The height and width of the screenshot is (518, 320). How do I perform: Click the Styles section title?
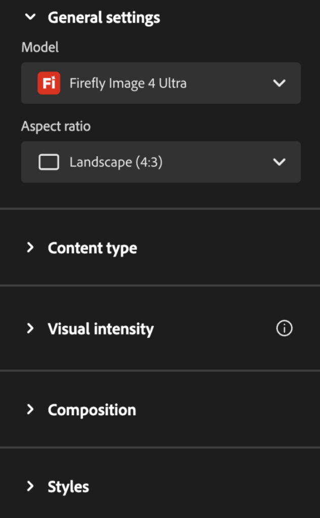(68, 487)
